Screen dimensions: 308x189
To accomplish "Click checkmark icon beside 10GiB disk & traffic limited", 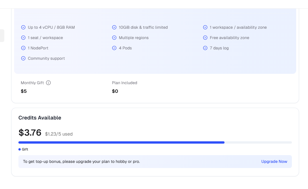I will coord(114,27).
